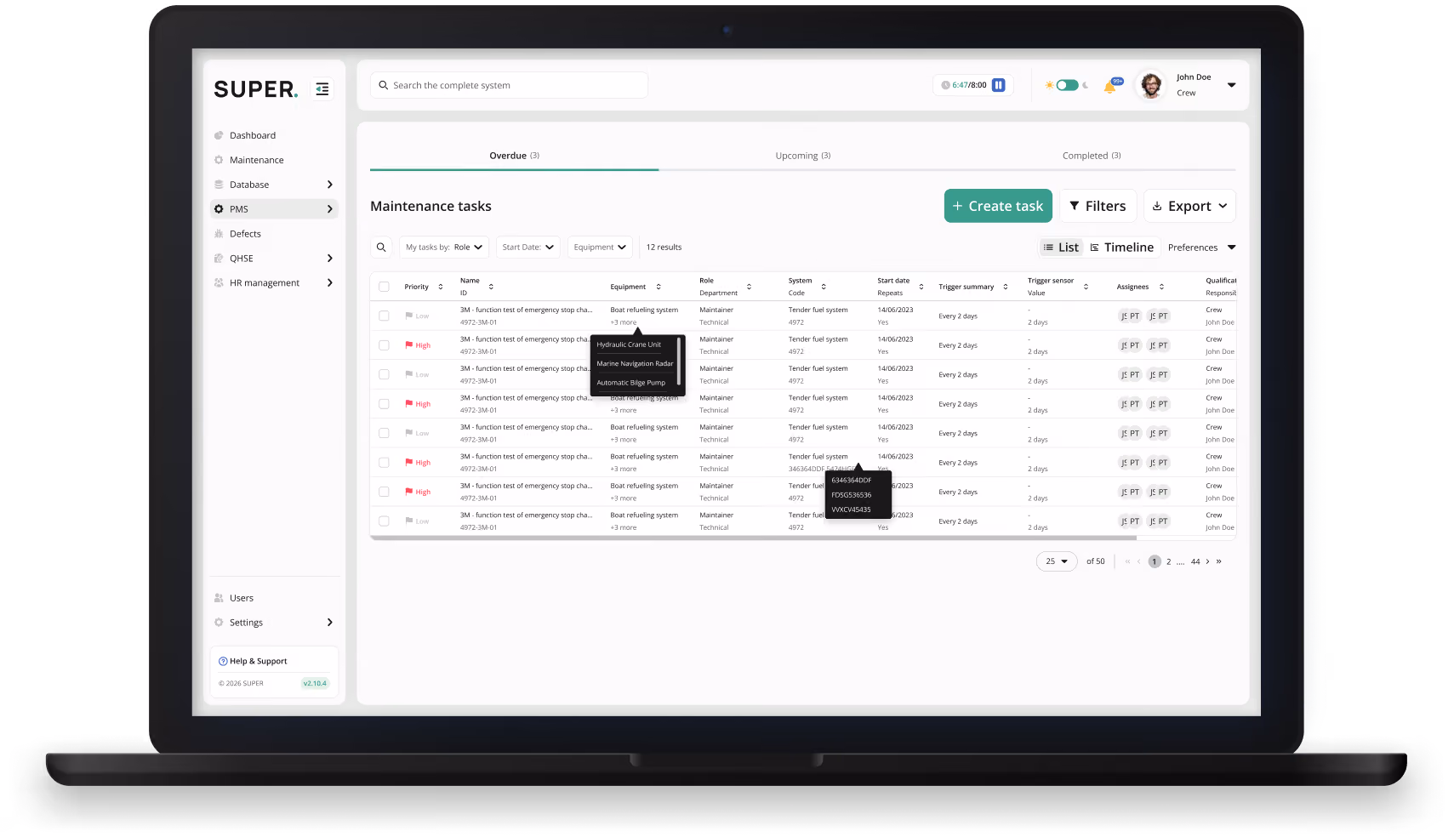The height and width of the screenshot is (837, 1454).
Task: Expand the HR management chevron
Action: click(x=330, y=283)
